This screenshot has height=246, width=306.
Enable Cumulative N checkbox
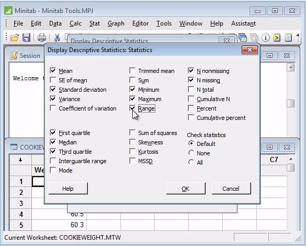point(191,99)
